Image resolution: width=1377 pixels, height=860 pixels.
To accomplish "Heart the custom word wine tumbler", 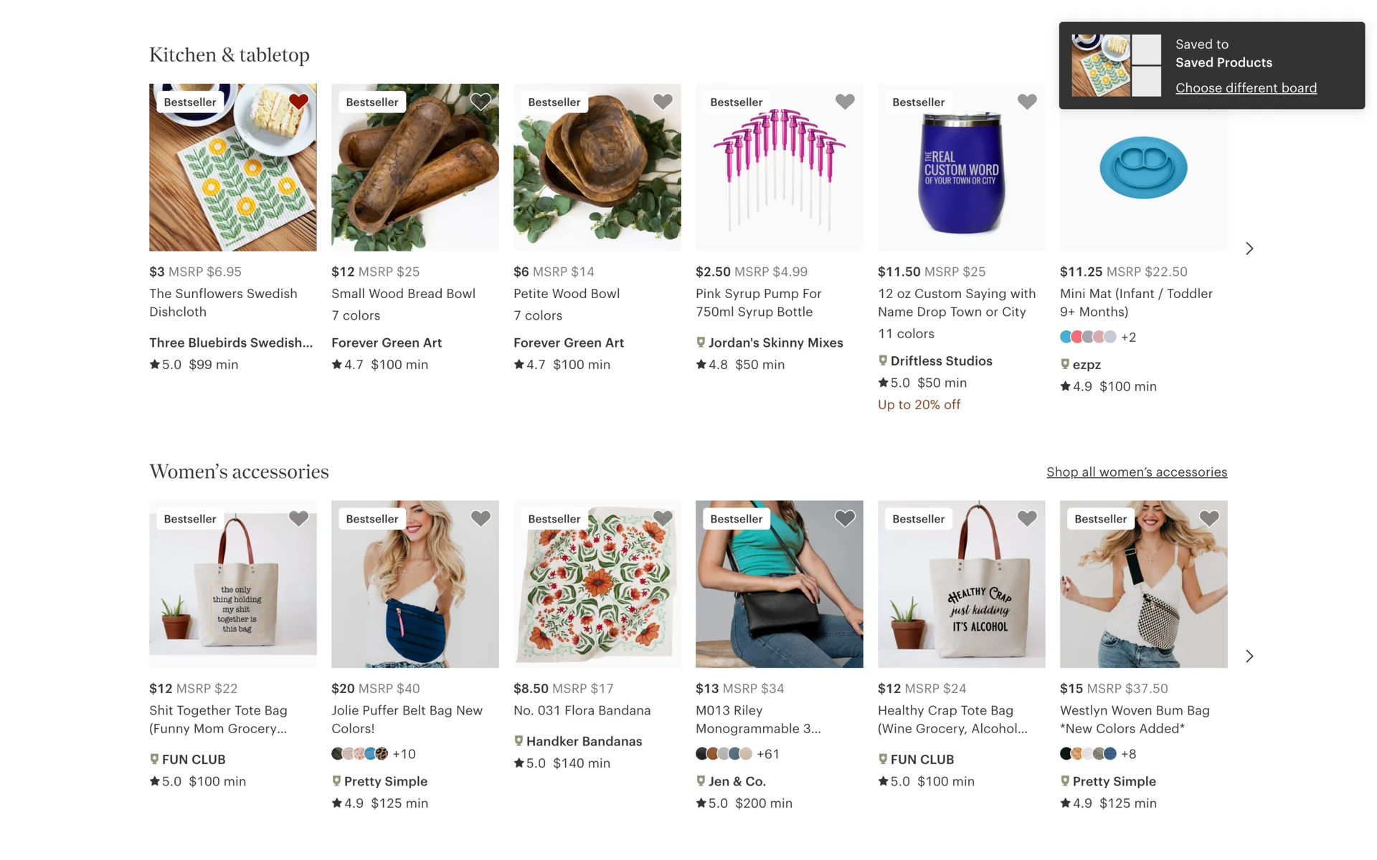I will [1027, 102].
